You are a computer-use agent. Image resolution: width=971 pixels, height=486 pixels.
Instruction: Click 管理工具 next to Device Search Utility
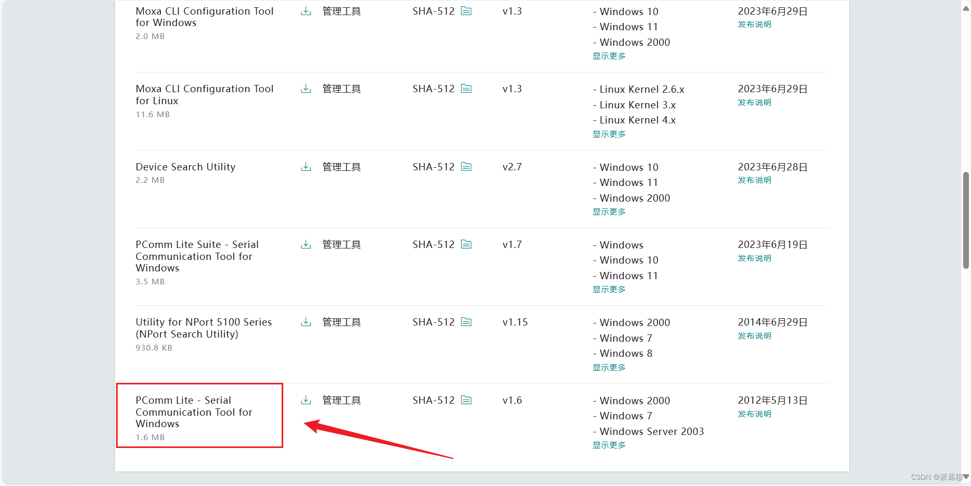pyautogui.click(x=341, y=167)
